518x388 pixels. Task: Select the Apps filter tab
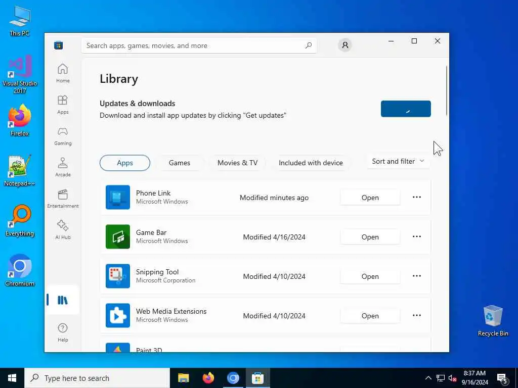(125, 163)
